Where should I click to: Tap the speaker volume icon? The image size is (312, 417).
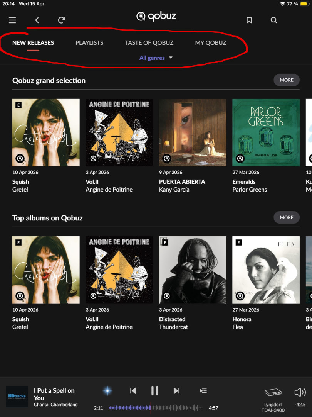[300, 392]
